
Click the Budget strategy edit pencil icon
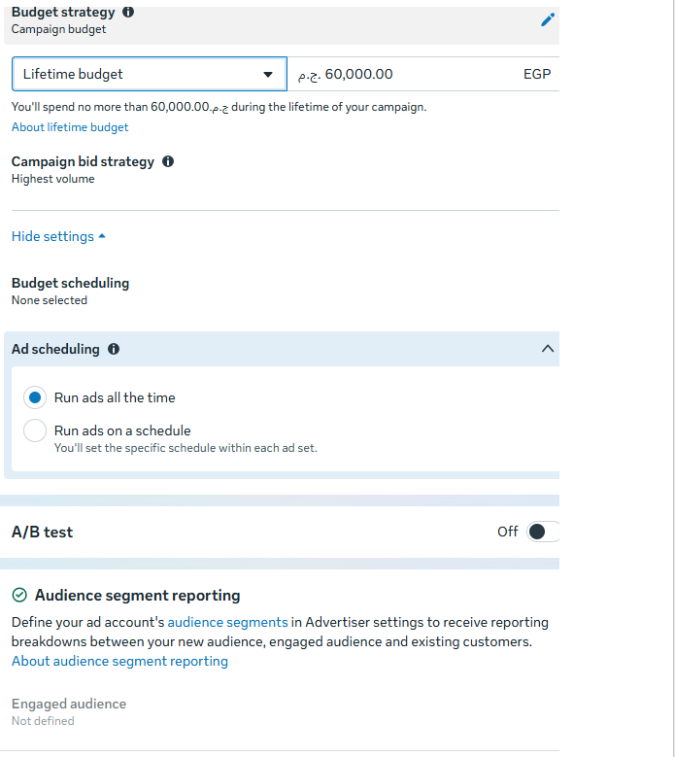(x=547, y=19)
